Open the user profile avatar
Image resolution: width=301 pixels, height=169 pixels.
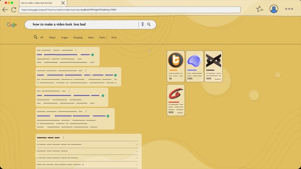pyautogui.click(x=274, y=9)
